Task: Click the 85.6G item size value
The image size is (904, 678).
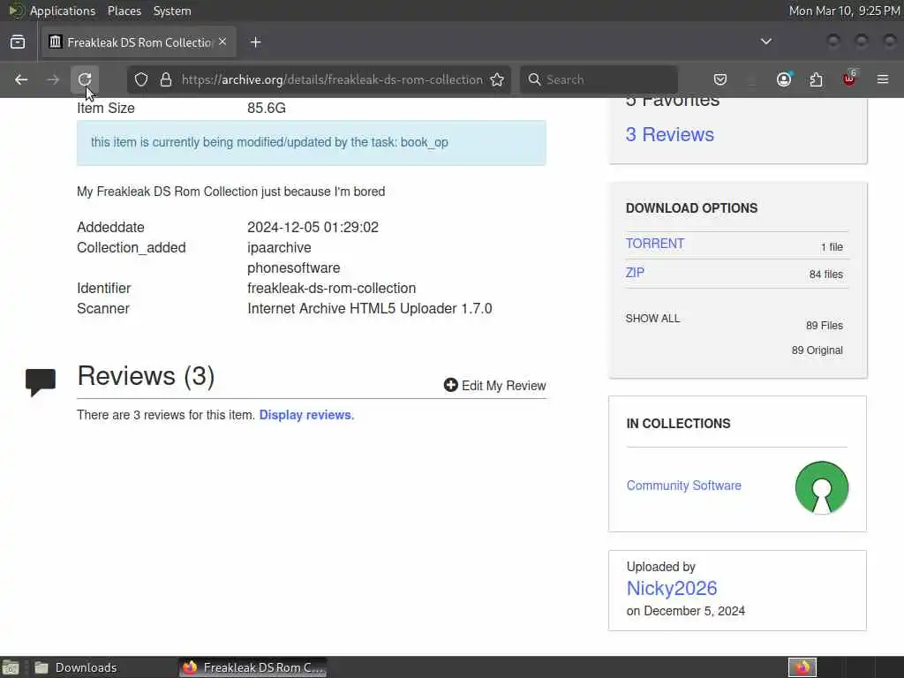Action: pos(267,108)
